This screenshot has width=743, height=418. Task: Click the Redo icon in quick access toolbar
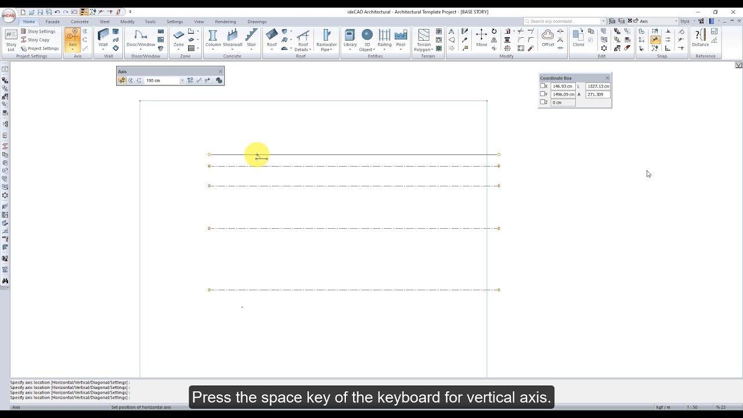pos(65,12)
